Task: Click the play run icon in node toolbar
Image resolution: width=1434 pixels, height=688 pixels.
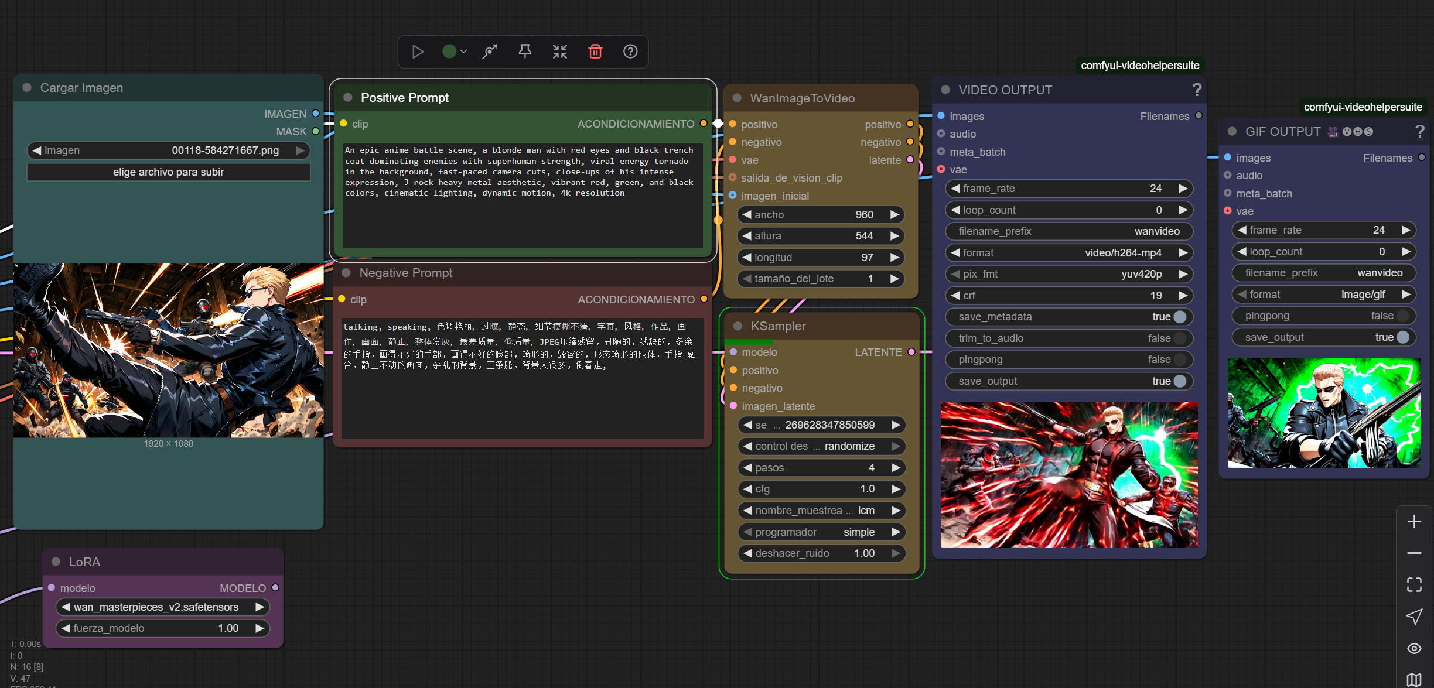Action: coord(418,52)
